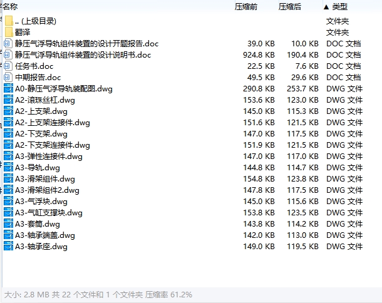This screenshot has height=303, width=382.
Task: Select file A3-气缸支撑块.dwg
Action: click(x=49, y=213)
